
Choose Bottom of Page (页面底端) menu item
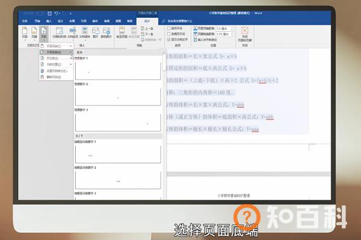pos(56,52)
